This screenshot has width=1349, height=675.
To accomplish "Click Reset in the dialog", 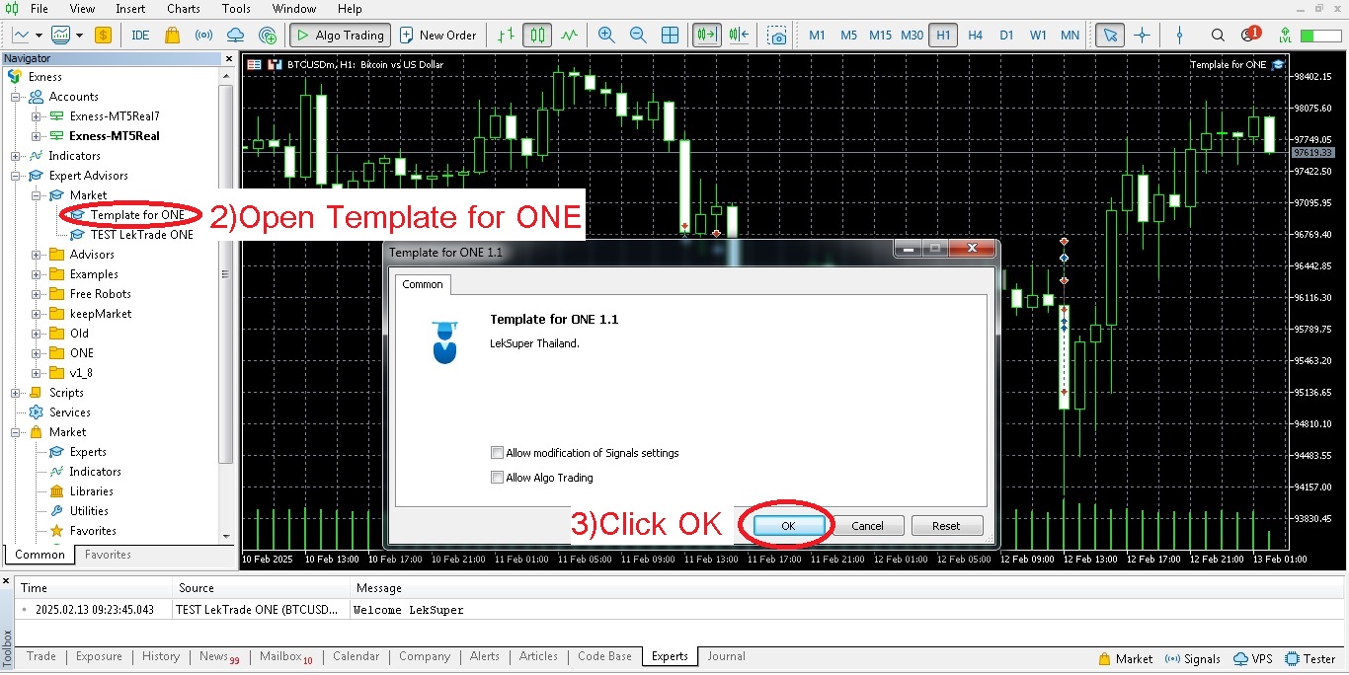I will click(x=946, y=526).
